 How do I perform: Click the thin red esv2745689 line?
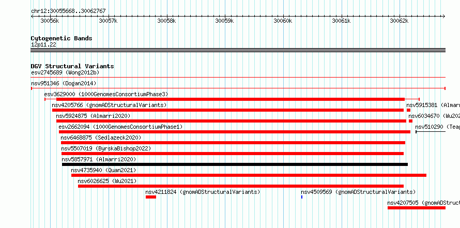(238, 78)
